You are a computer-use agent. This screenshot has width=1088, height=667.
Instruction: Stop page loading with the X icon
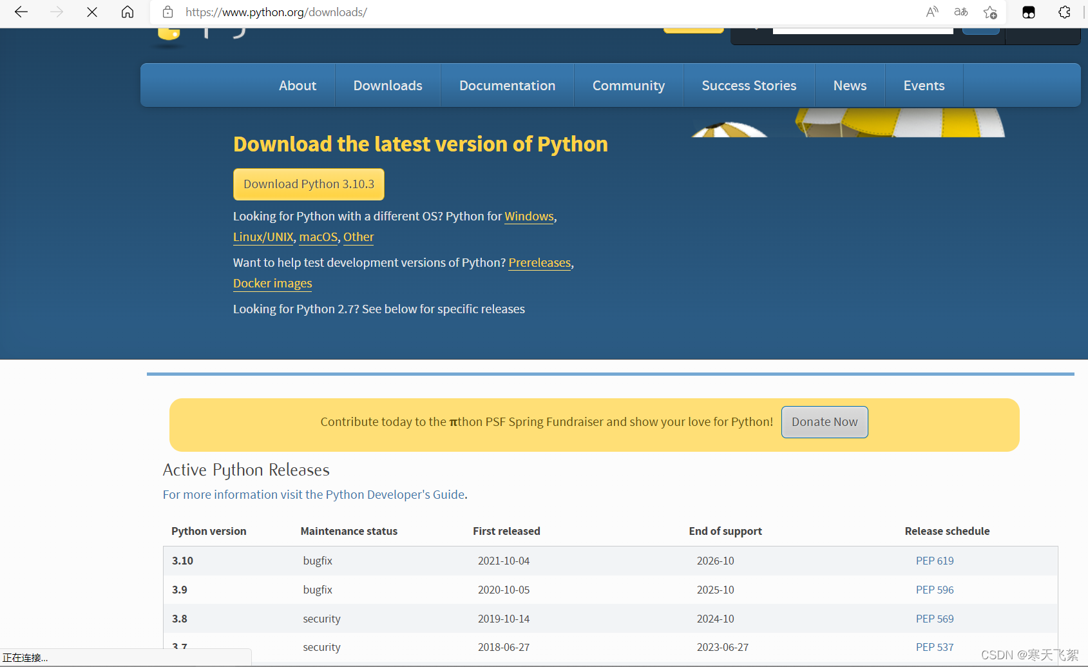point(92,12)
